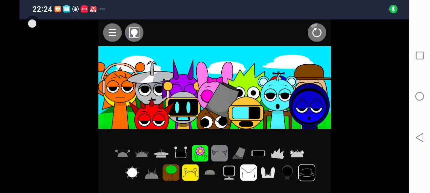
Task: Go home with Android circle button
Action: click(420, 96)
